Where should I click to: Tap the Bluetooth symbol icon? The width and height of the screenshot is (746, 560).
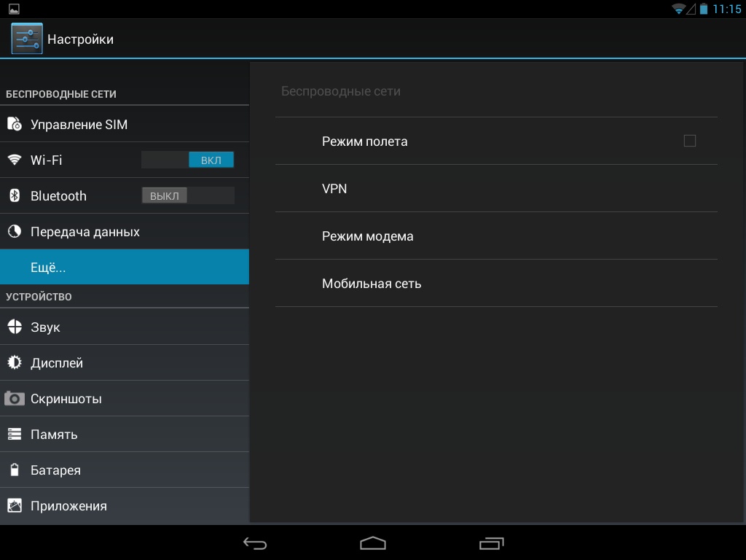coord(15,195)
